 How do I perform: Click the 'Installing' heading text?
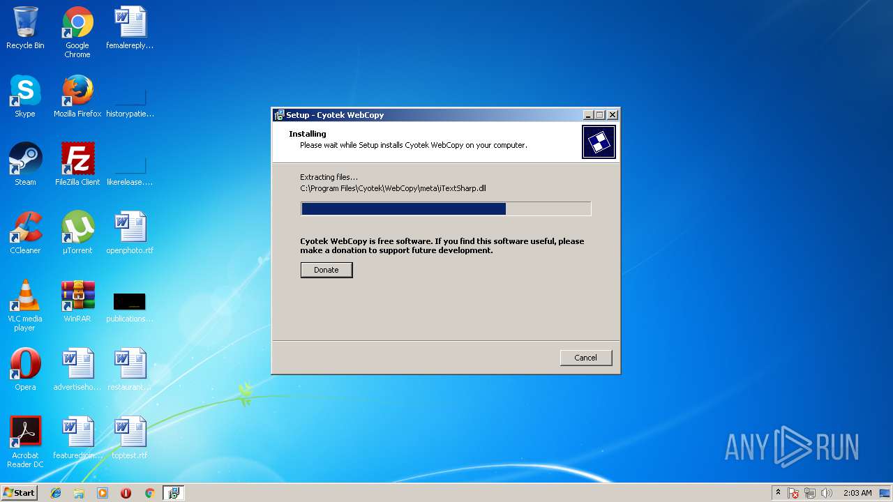(x=308, y=134)
